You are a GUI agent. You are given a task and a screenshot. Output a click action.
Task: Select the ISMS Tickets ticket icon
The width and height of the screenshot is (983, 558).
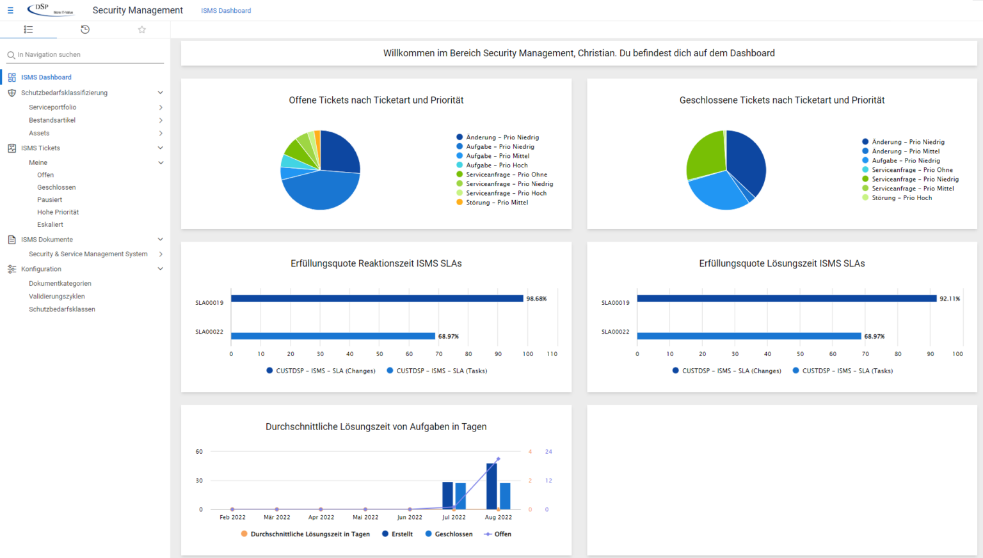11,148
